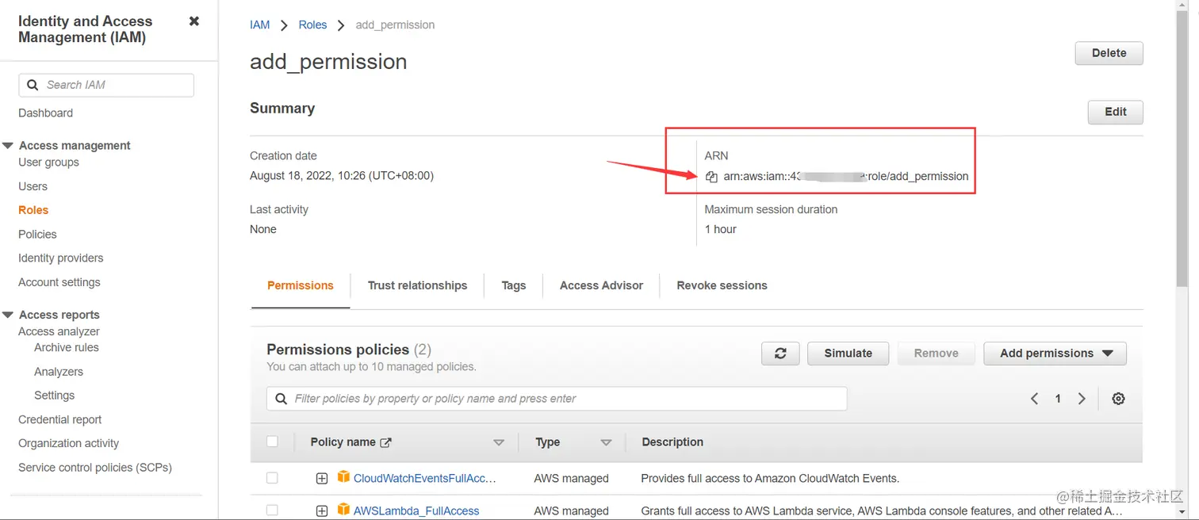
Task: Go to next page of policies
Action: [1082, 399]
